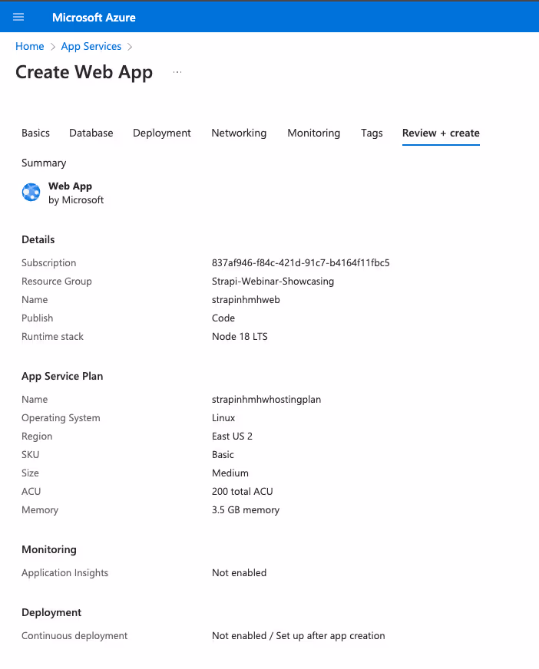This screenshot has width=539, height=669.
Task: Select the Tags tab
Action: click(x=372, y=133)
